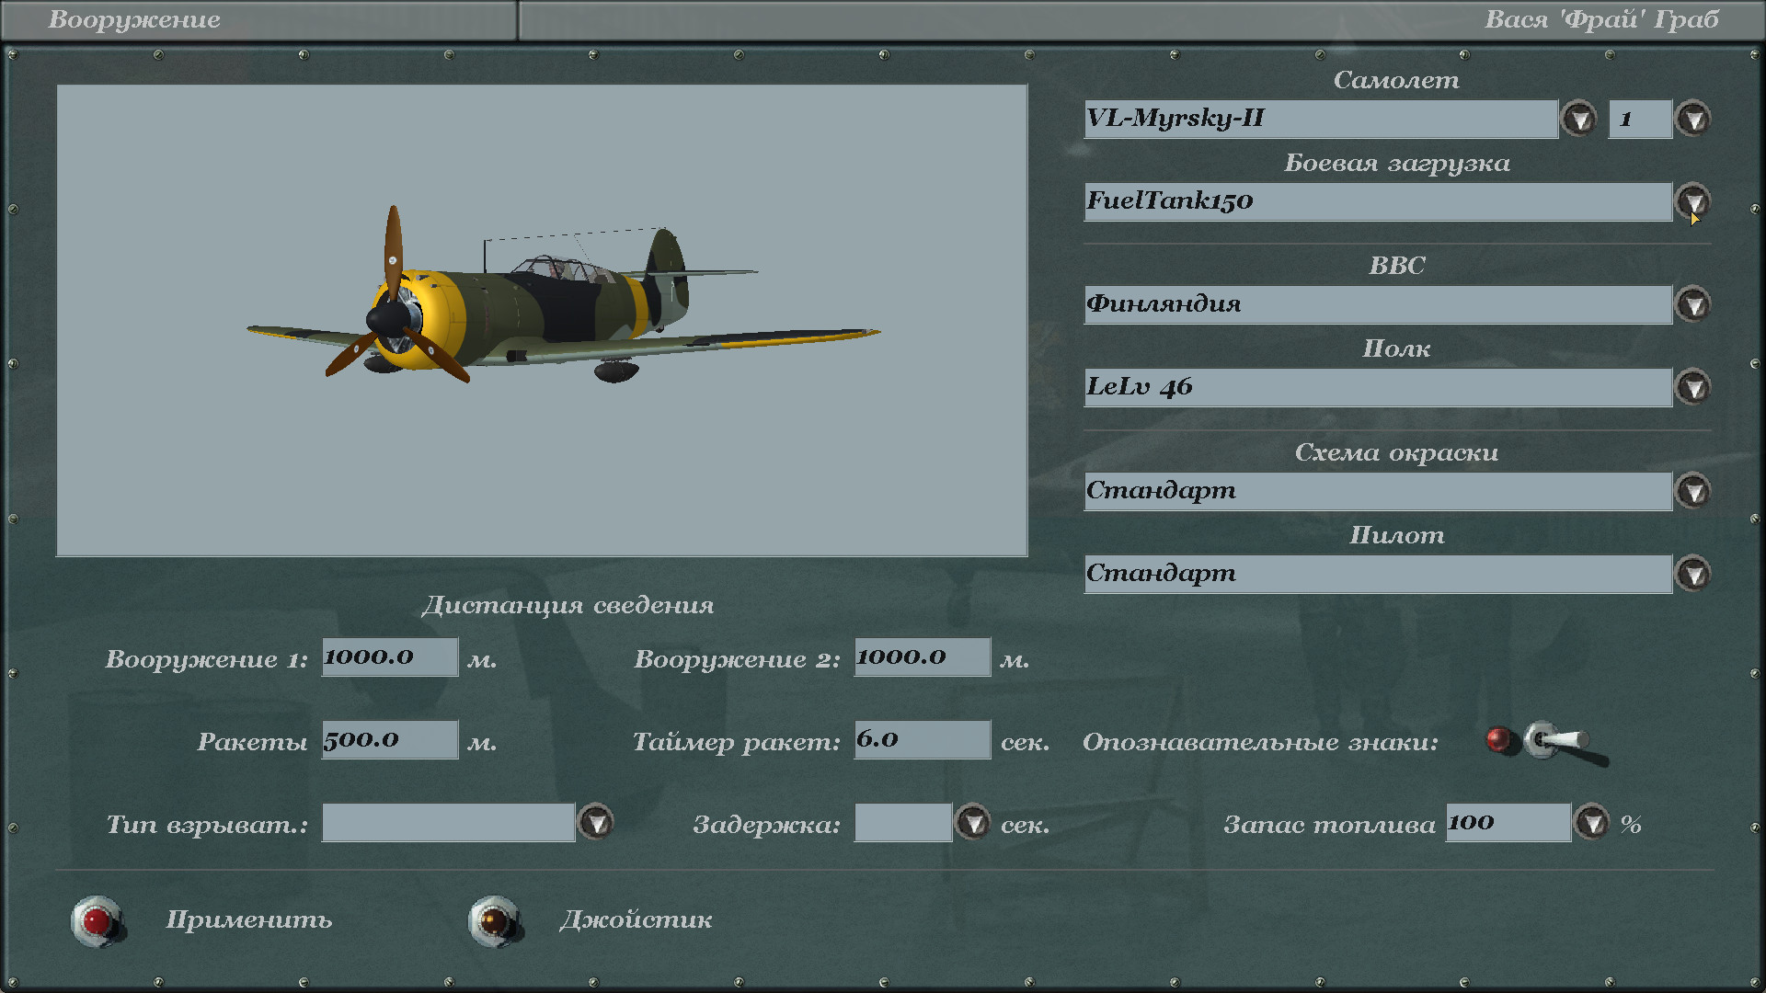The image size is (1766, 993).
Task: Click red lamp next to markings switch
Action: point(1498,739)
